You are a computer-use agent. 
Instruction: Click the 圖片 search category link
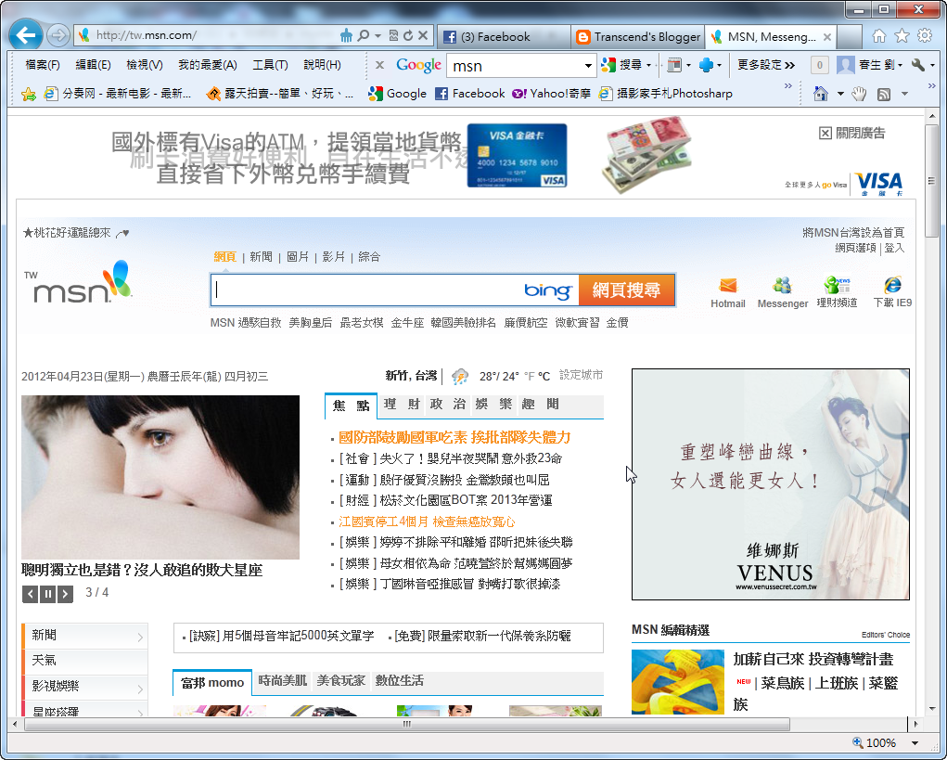pos(297,257)
